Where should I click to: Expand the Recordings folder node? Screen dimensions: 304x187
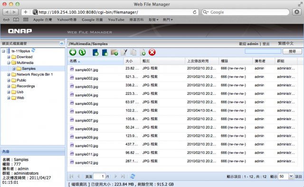click(9, 86)
